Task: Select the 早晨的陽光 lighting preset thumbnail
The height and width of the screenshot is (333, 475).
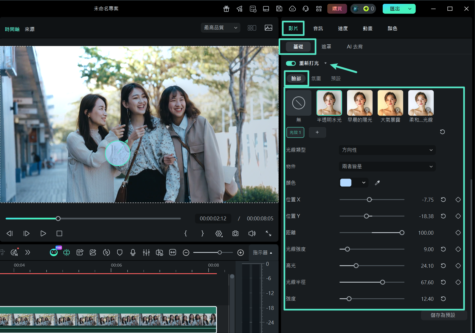Action: (x=360, y=103)
